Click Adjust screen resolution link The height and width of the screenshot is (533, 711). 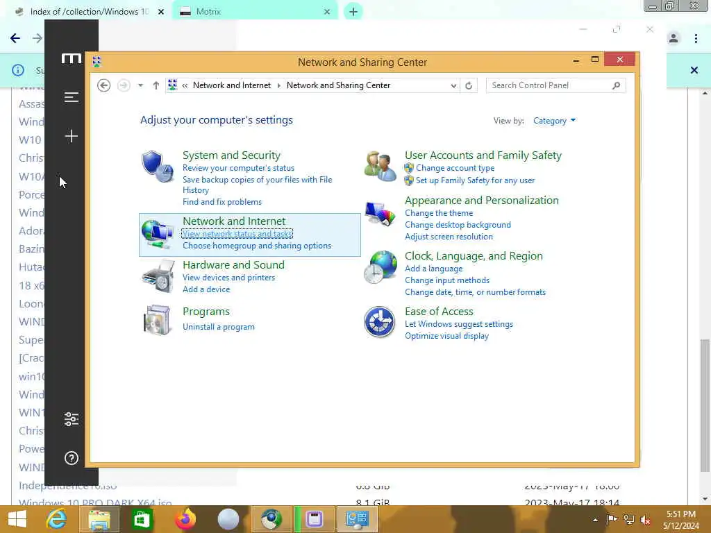[449, 237]
